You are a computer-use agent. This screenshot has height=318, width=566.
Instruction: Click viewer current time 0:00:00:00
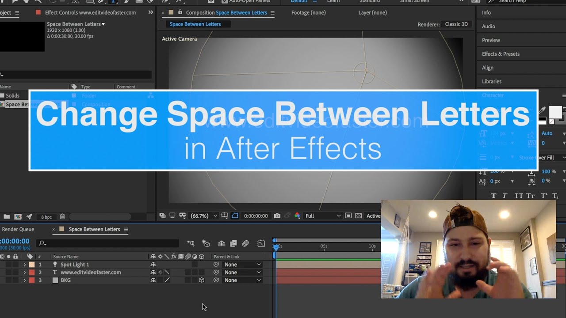click(256, 216)
